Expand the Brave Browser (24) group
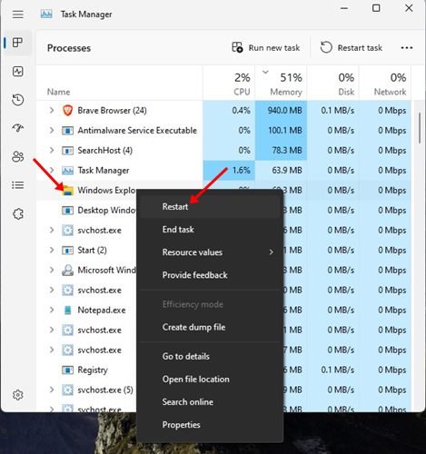Viewport: 426px width, 454px height. [52, 111]
